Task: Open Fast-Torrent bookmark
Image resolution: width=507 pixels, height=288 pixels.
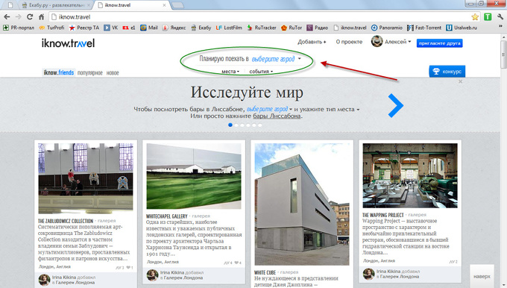Action: coord(424,28)
